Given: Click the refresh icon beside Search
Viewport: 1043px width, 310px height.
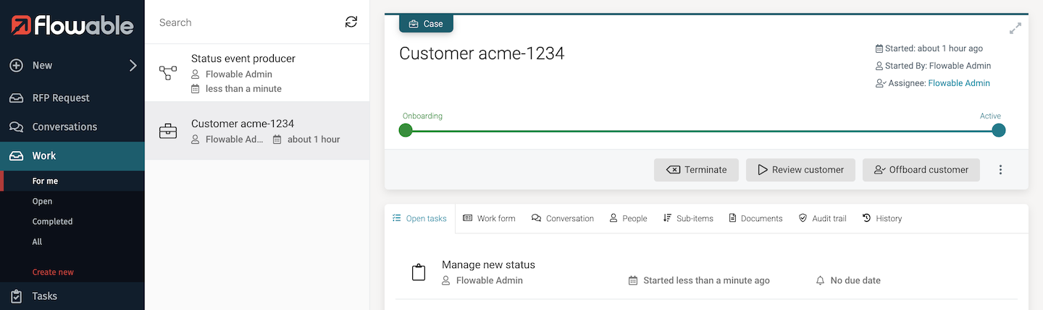Looking at the screenshot, I should coord(351,22).
